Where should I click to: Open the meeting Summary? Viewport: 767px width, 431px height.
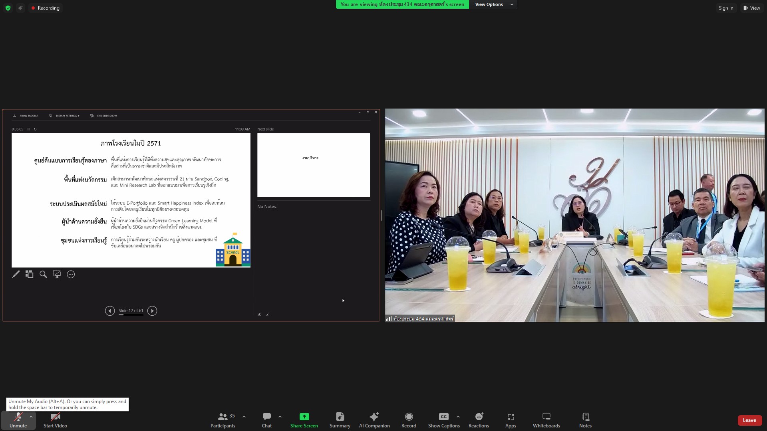tap(340, 420)
